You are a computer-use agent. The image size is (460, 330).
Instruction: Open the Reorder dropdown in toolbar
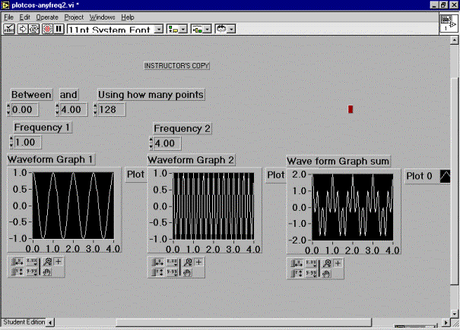click(225, 30)
